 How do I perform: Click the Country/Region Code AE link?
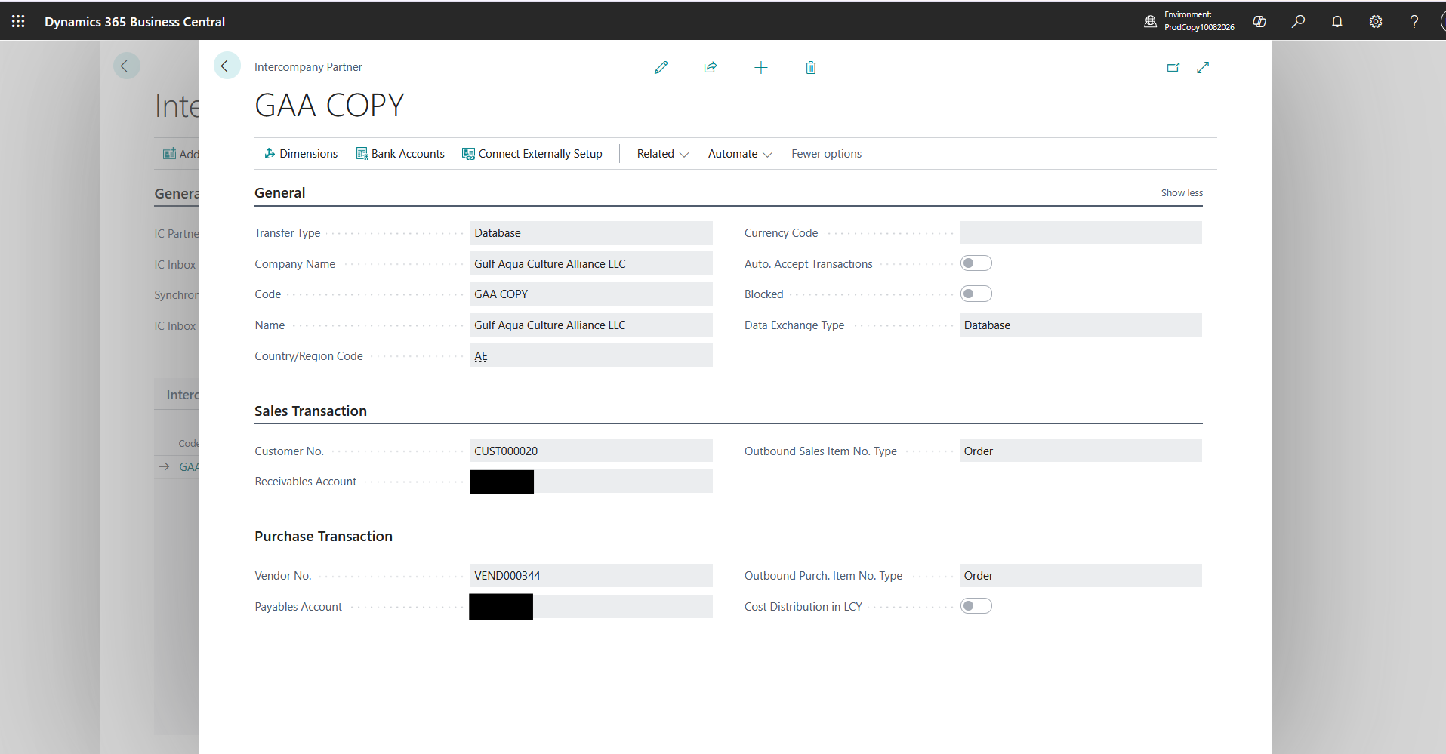click(x=481, y=356)
